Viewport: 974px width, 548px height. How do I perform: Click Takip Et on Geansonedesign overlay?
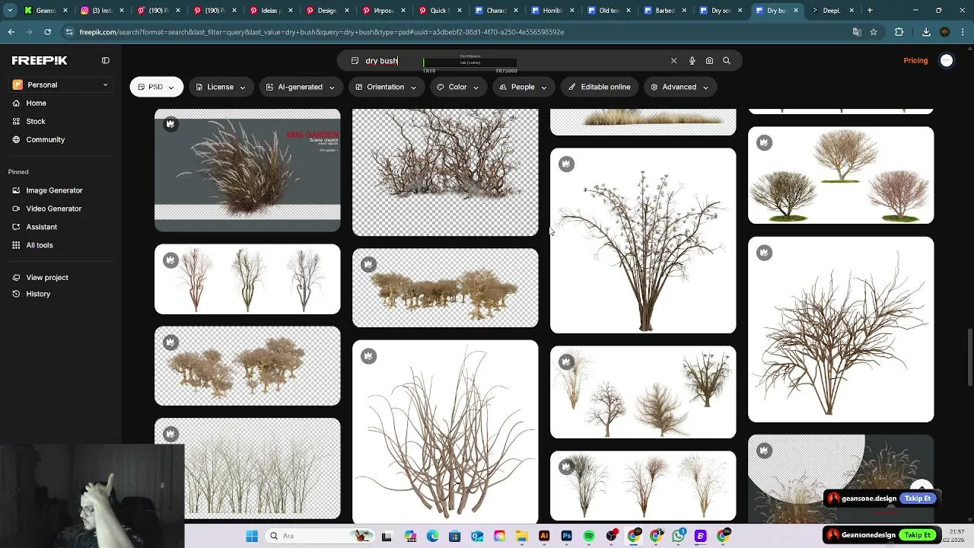(918, 535)
